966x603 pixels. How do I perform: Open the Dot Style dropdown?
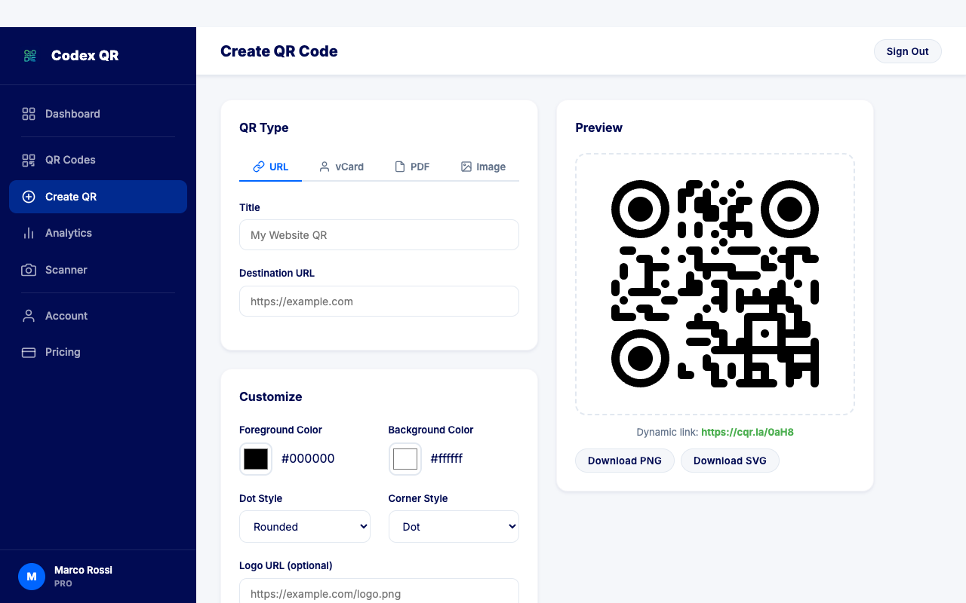pos(304,526)
